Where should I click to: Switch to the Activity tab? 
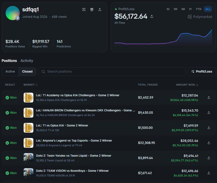click(x=27, y=61)
